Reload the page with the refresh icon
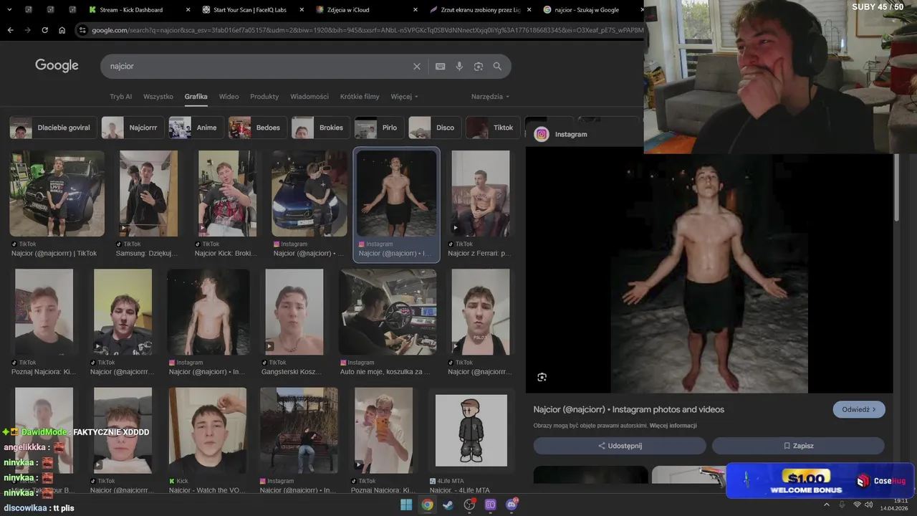The width and height of the screenshot is (917, 516). click(44, 30)
